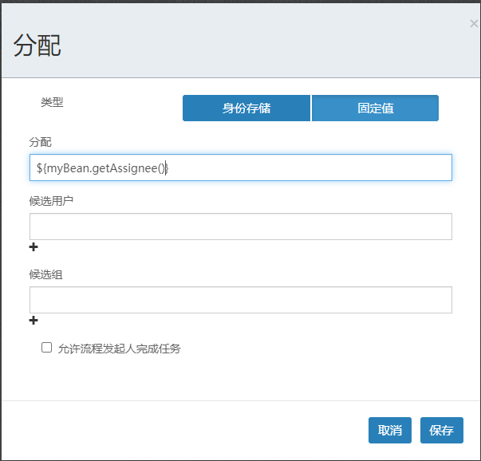This screenshot has height=461, width=481.
Task: Add a candidate group with the plus icon
Action: 34,321
